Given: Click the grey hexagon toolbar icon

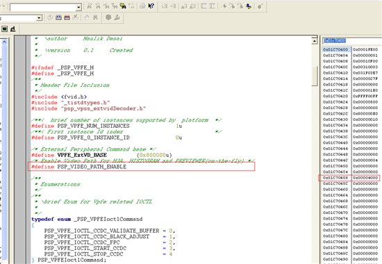Looking at the screenshot, I should 108,17.
